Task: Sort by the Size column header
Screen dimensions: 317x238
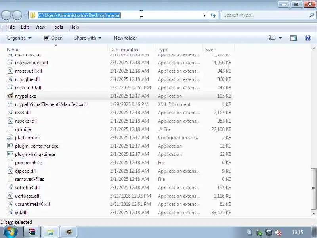Action: (209, 49)
